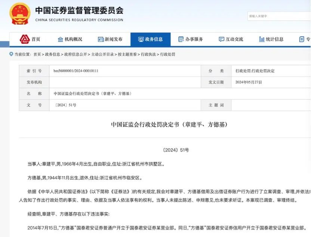Click breadcrumb link 首页
This screenshot has height=237, width=311.
(x=37, y=54)
